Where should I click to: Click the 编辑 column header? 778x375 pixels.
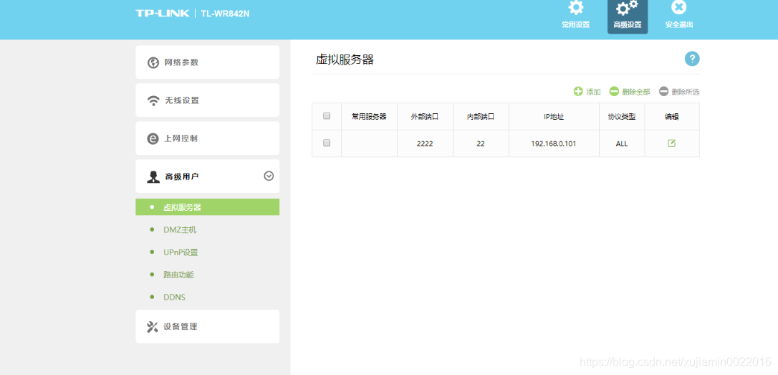pos(672,117)
